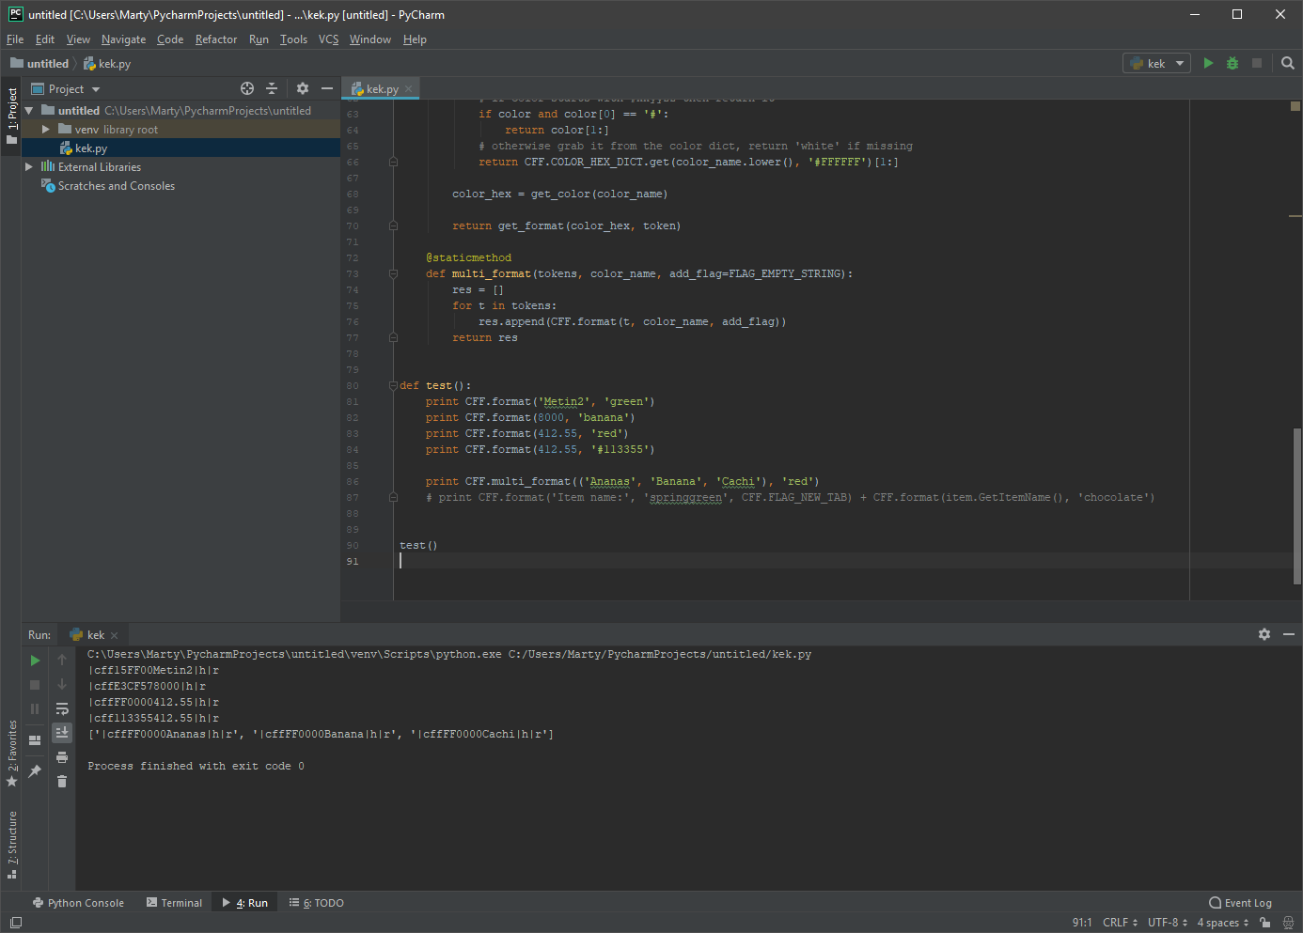This screenshot has width=1303, height=933.
Task: Collapse the untitled project root node
Action: click(28, 110)
